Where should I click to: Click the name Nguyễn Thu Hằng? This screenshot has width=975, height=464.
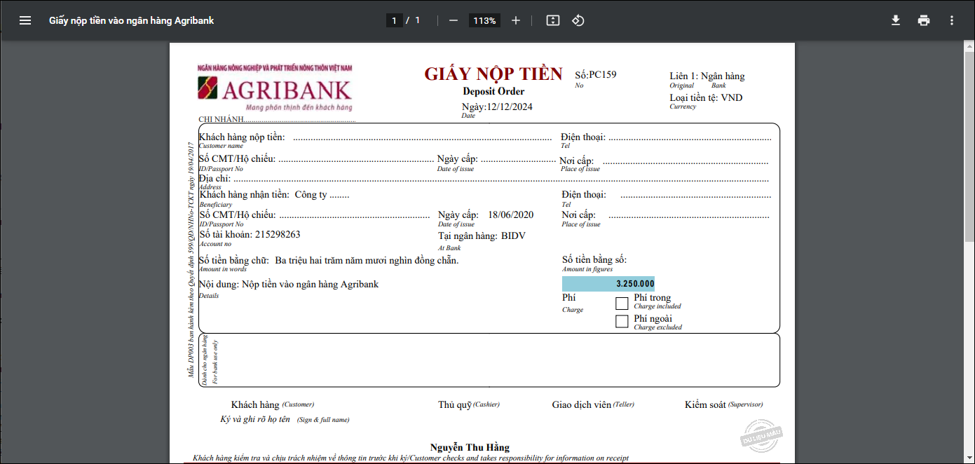point(470,447)
